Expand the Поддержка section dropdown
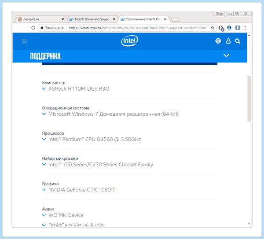 click(x=226, y=55)
